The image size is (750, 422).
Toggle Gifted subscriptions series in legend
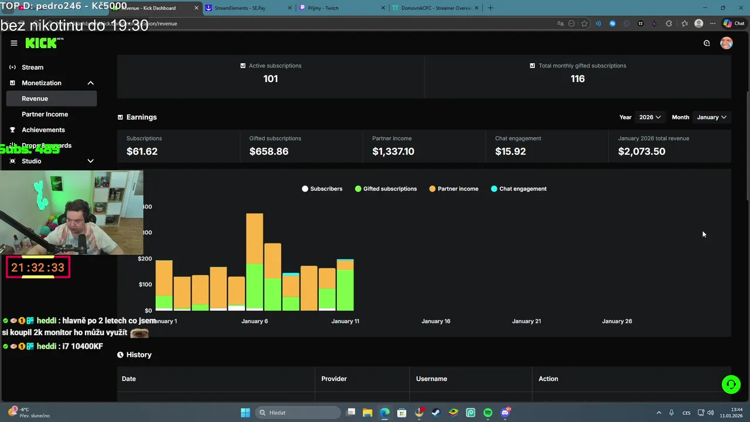pyautogui.click(x=386, y=189)
